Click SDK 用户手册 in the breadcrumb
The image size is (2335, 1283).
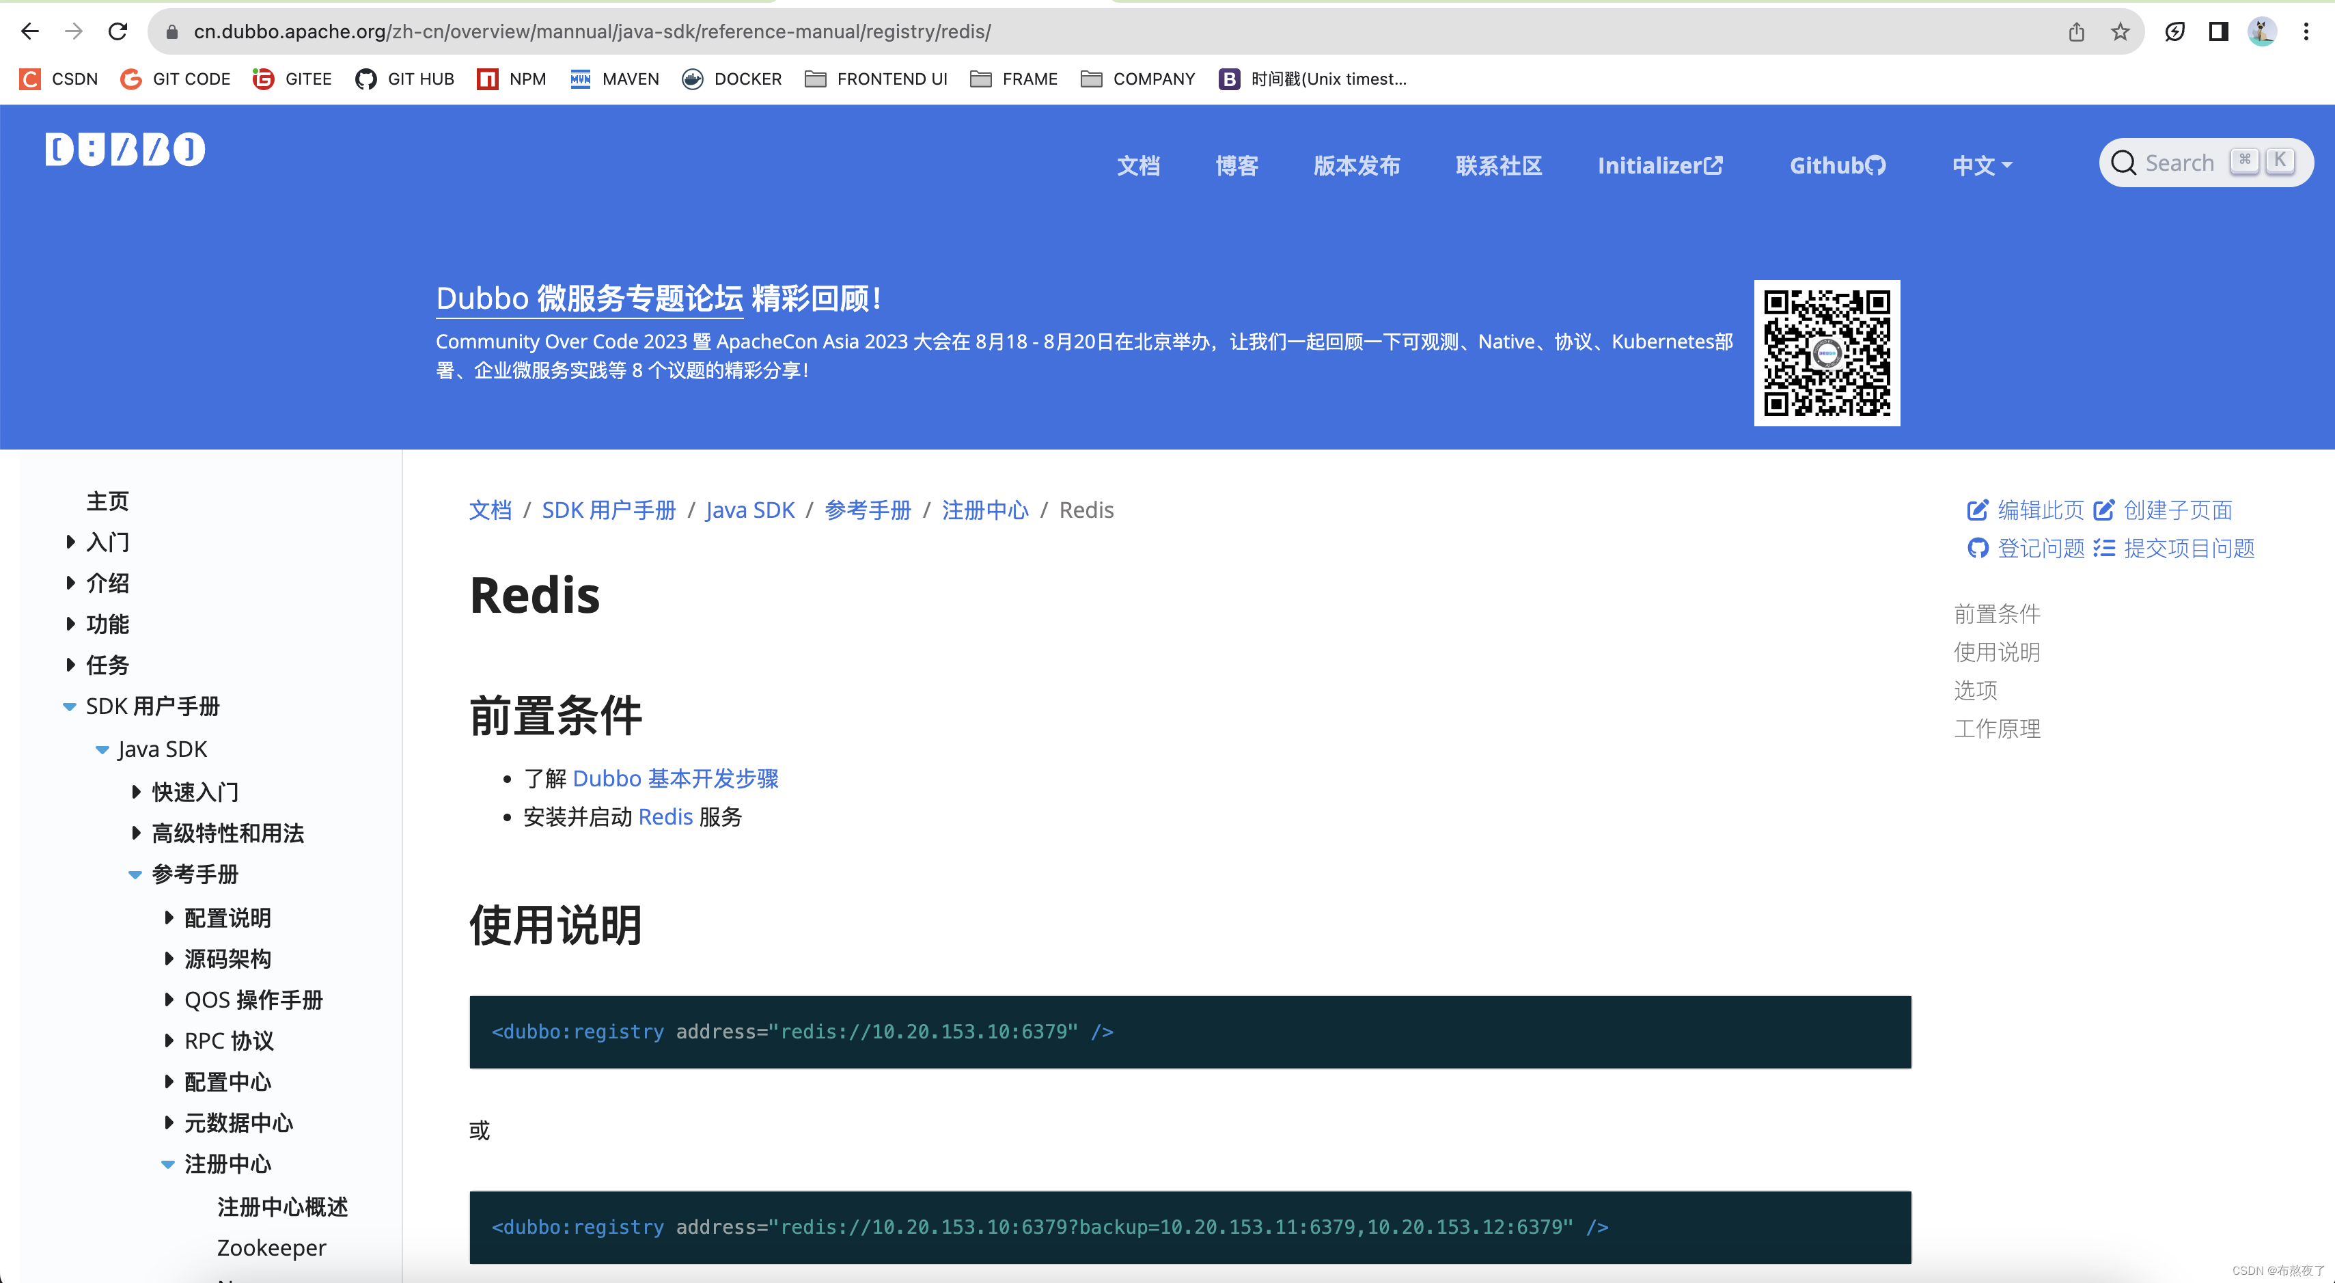pos(608,510)
